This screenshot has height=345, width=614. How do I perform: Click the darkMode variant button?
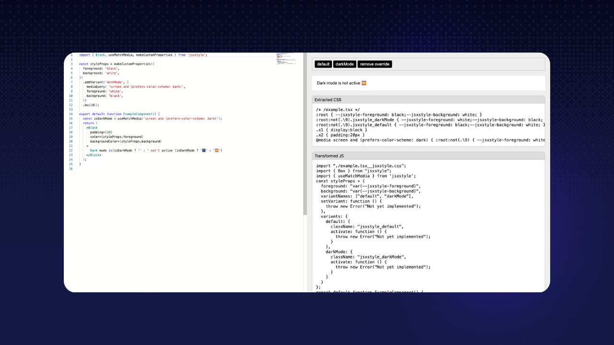[x=345, y=64]
